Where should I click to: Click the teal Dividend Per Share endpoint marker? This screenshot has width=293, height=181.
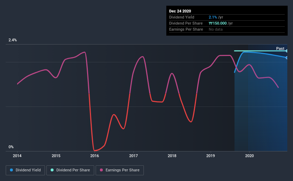[x=287, y=51]
